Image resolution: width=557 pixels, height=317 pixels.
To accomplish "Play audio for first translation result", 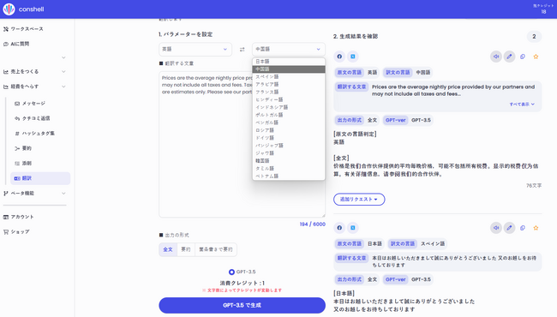I will 496,57.
